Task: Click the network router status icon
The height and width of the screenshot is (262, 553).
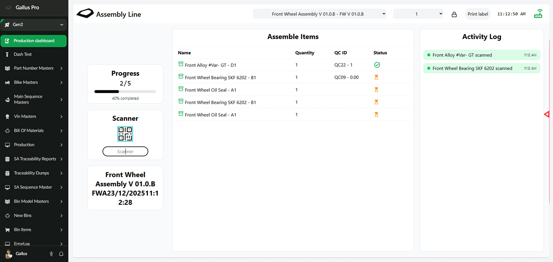Action: click(x=538, y=14)
